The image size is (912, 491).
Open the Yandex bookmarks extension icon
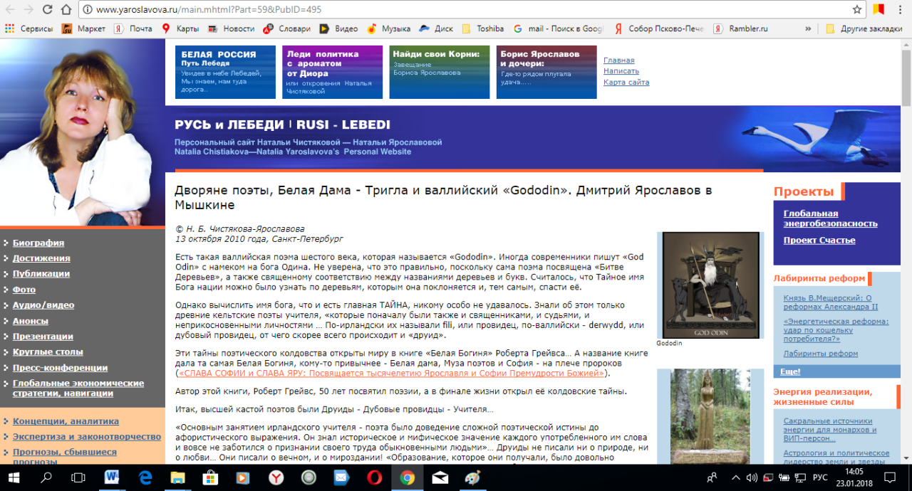879,10
